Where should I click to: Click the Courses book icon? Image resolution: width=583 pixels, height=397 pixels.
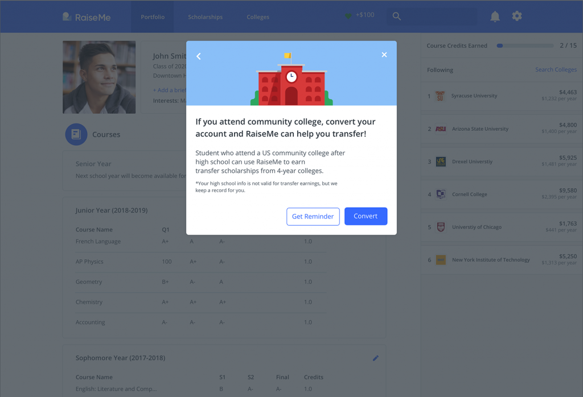(76, 134)
